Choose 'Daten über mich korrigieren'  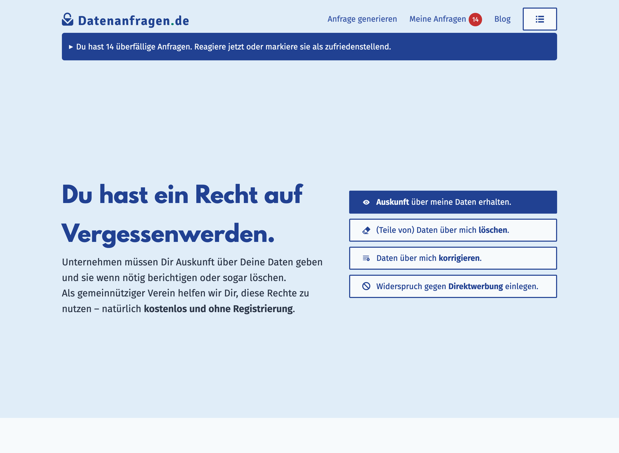pos(453,258)
